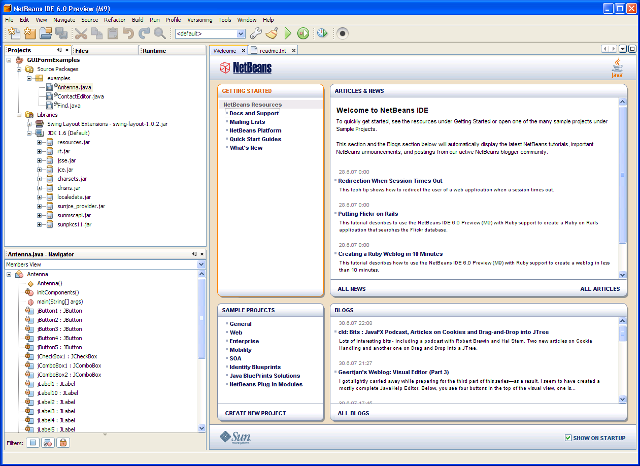The image size is (640, 466).
Task: Switch to the Runtime tab
Action: click(173, 50)
